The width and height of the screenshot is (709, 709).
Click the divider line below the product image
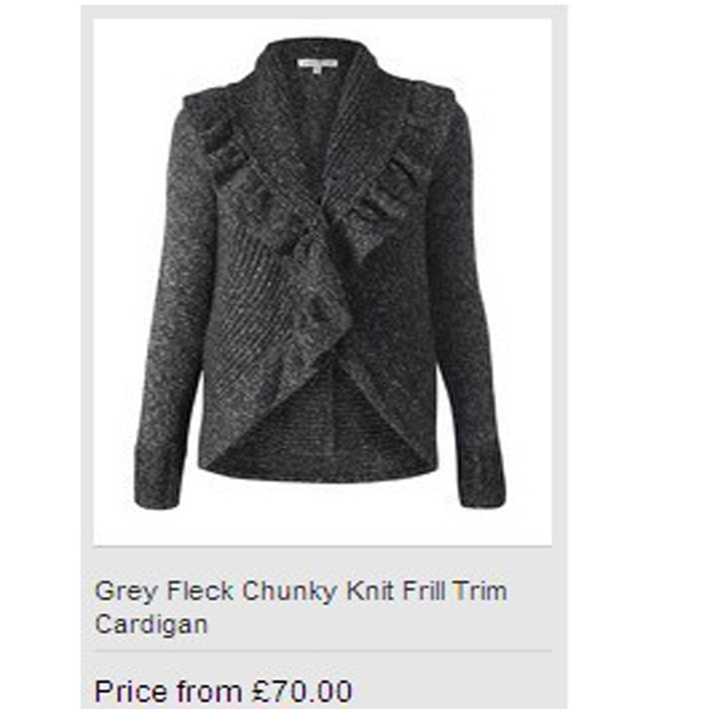tap(323, 546)
